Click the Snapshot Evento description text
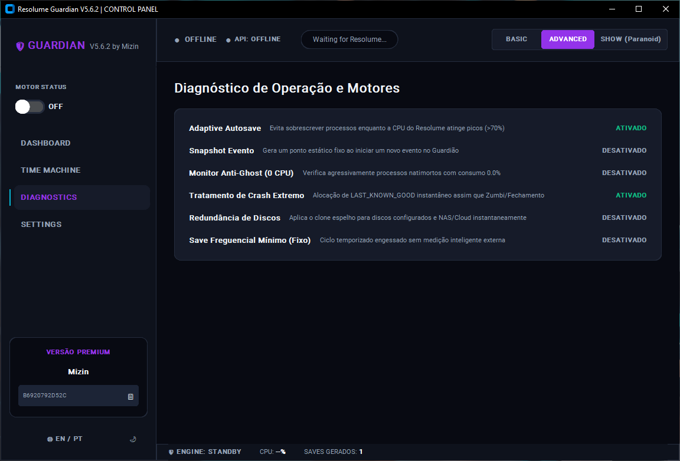The width and height of the screenshot is (680, 461). [x=361, y=151]
